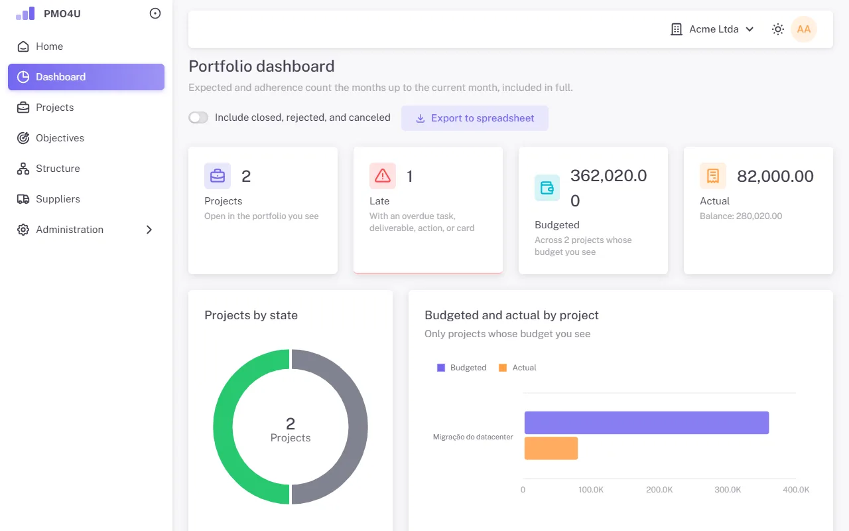Toggle the Actual series in chart legend
The image size is (849, 531).
point(518,368)
